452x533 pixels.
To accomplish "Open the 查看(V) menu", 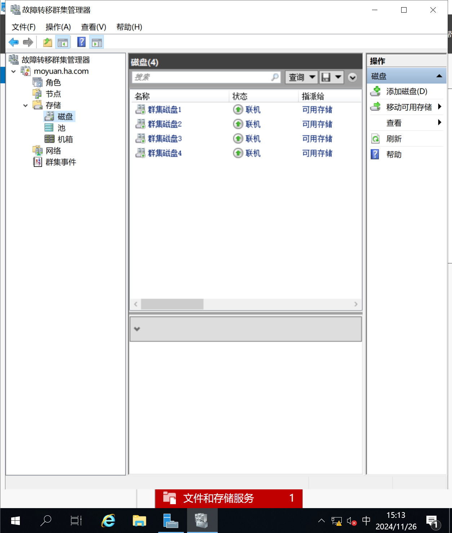I will 94,27.
